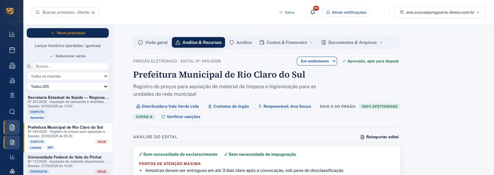Click the 9+ notification count badge

click(316, 8)
